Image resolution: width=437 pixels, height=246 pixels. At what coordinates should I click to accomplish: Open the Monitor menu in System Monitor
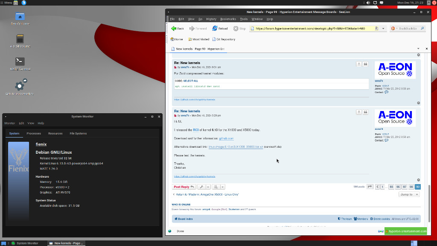pos(10,123)
